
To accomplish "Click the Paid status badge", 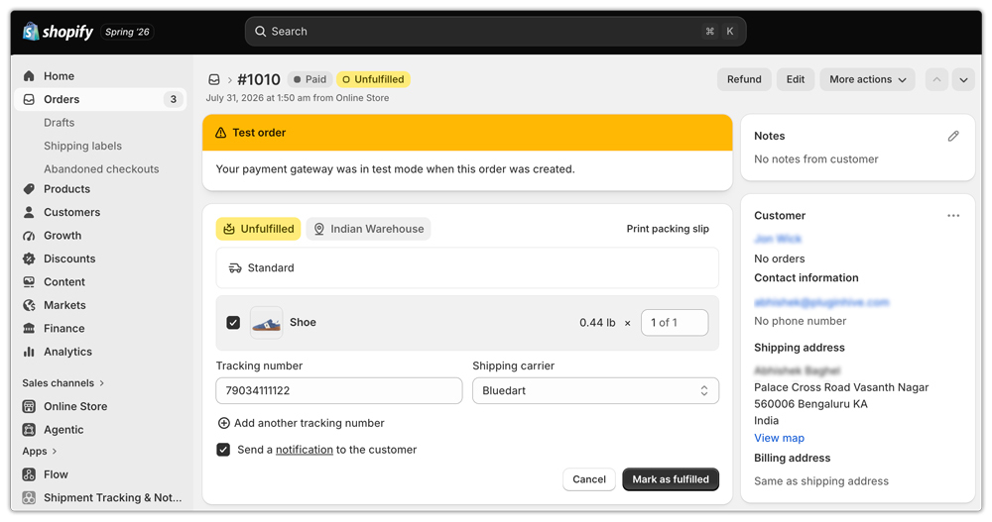I will pyautogui.click(x=310, y=79).
